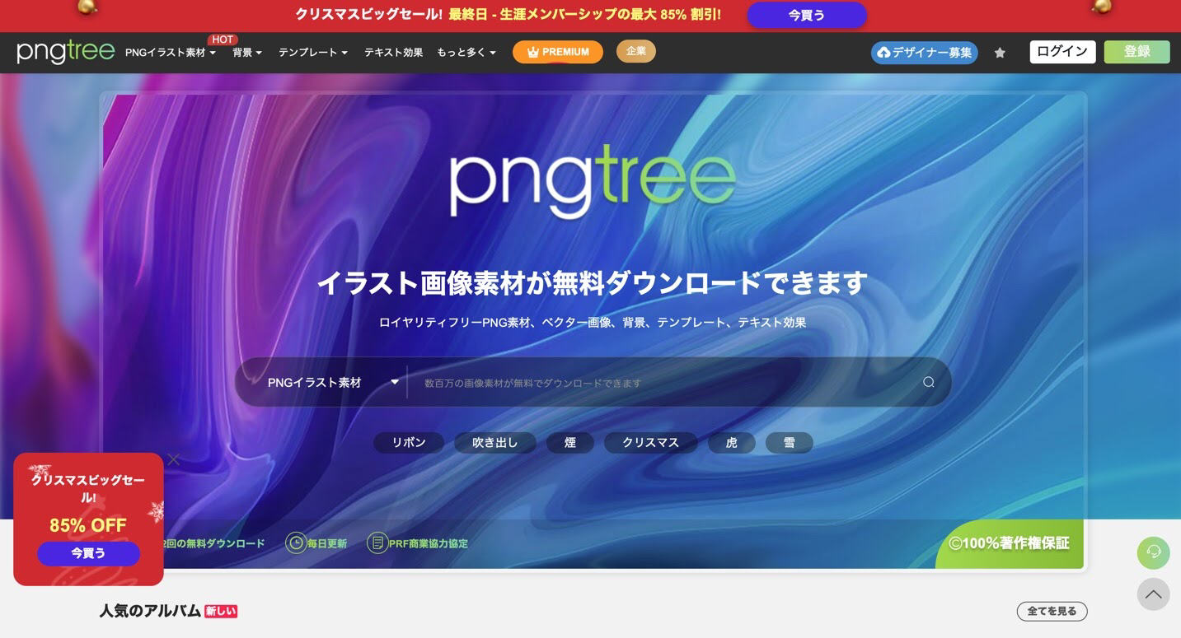Click the scroll-to-top arrow button
Viewport: 1181px width, 638px height.
(1154, 594)
